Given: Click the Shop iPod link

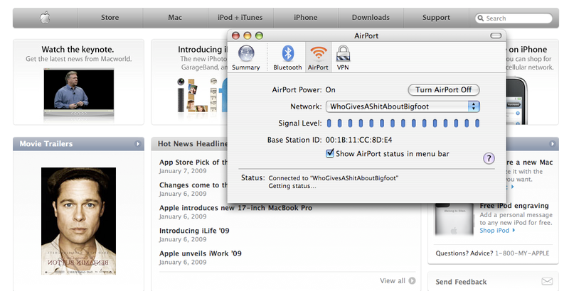Looking at the screenshot, I should click(x=497, y=231).
